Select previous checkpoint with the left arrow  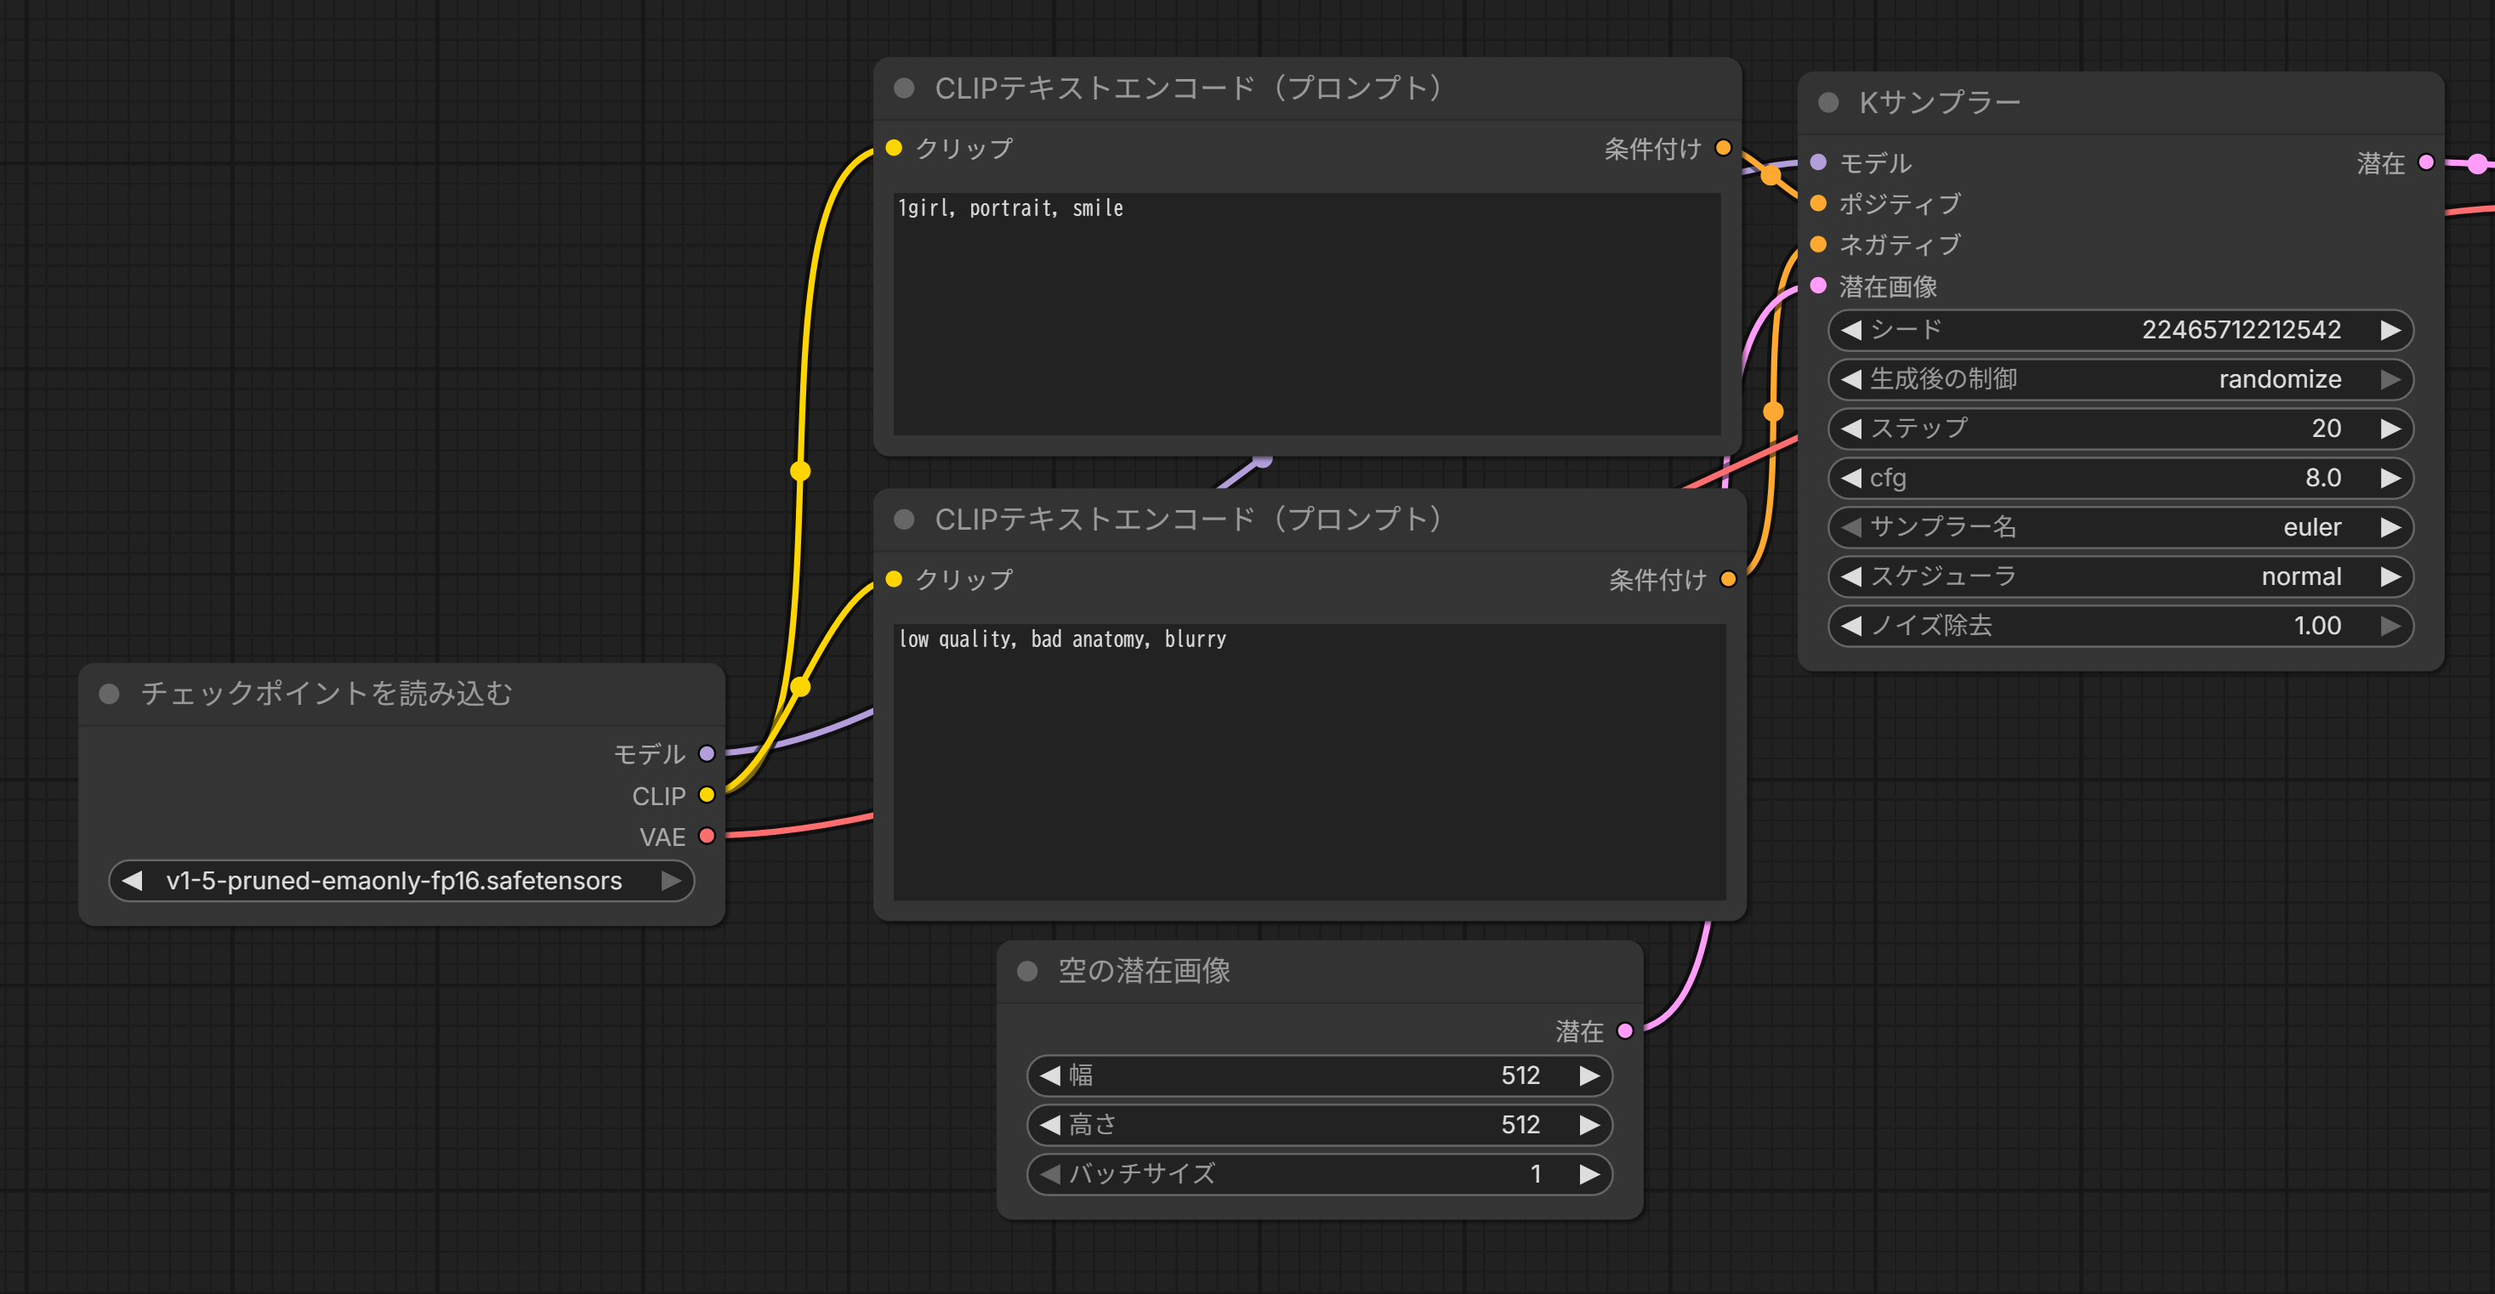[133, 881]
